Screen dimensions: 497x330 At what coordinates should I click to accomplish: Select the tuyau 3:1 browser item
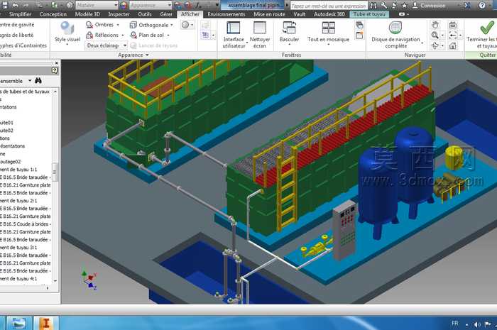18,248
